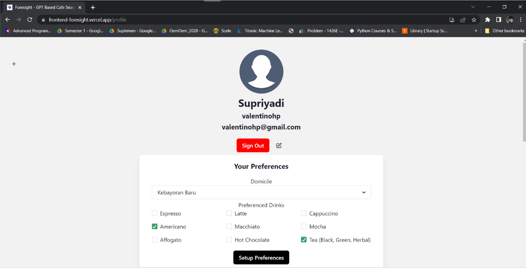Open a new browser tab
Image resolution: width=526 pixels, height=268 pixels.
(93, 7)
